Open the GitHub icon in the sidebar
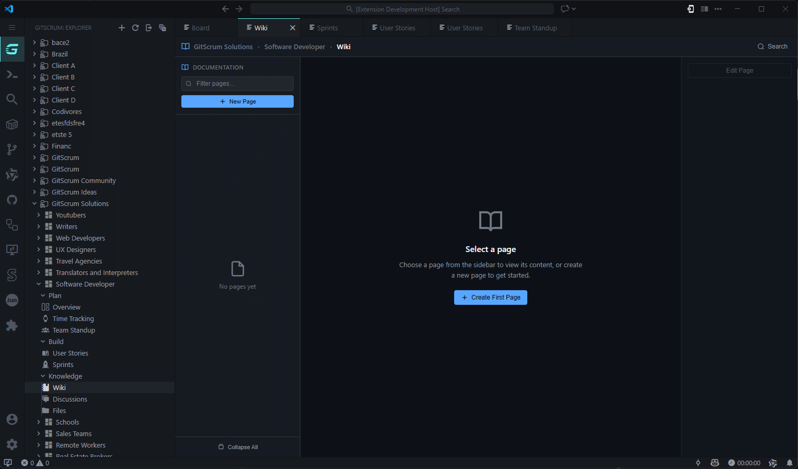 coord(11,200)
